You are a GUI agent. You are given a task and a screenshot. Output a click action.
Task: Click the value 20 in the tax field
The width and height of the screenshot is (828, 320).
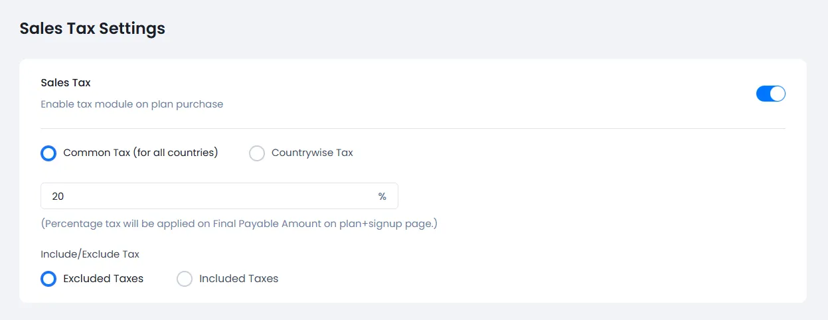(x=58, y=196)
